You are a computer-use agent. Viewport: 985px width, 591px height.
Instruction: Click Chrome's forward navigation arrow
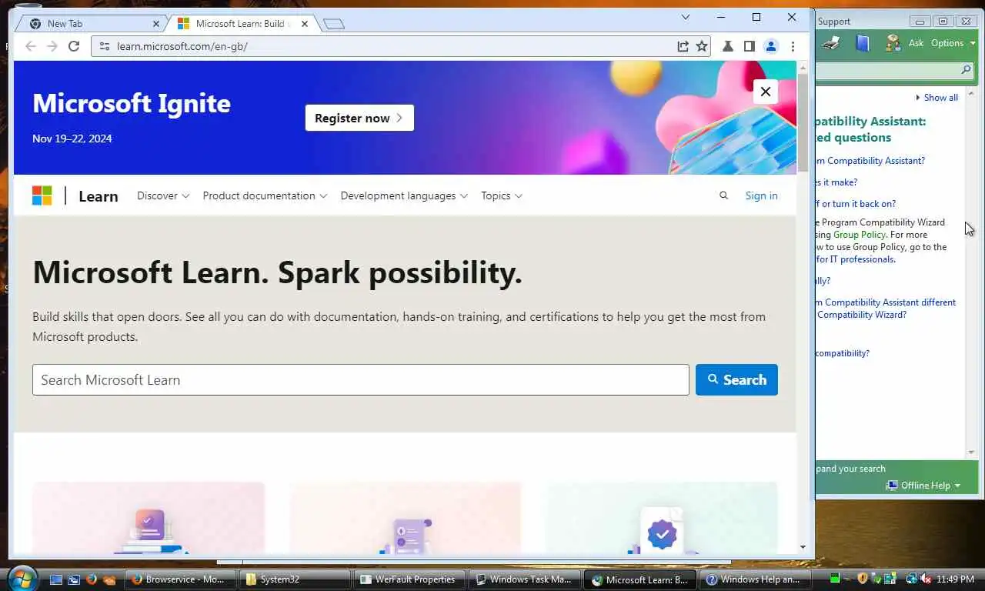pos(52,46)
